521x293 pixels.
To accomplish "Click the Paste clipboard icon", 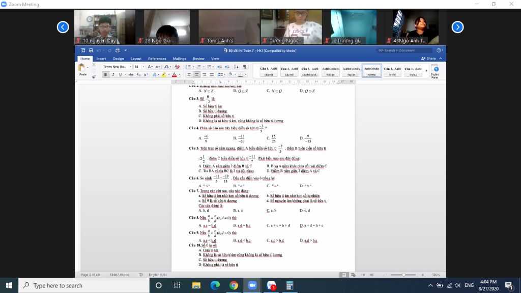I will (x=81, y=68).
